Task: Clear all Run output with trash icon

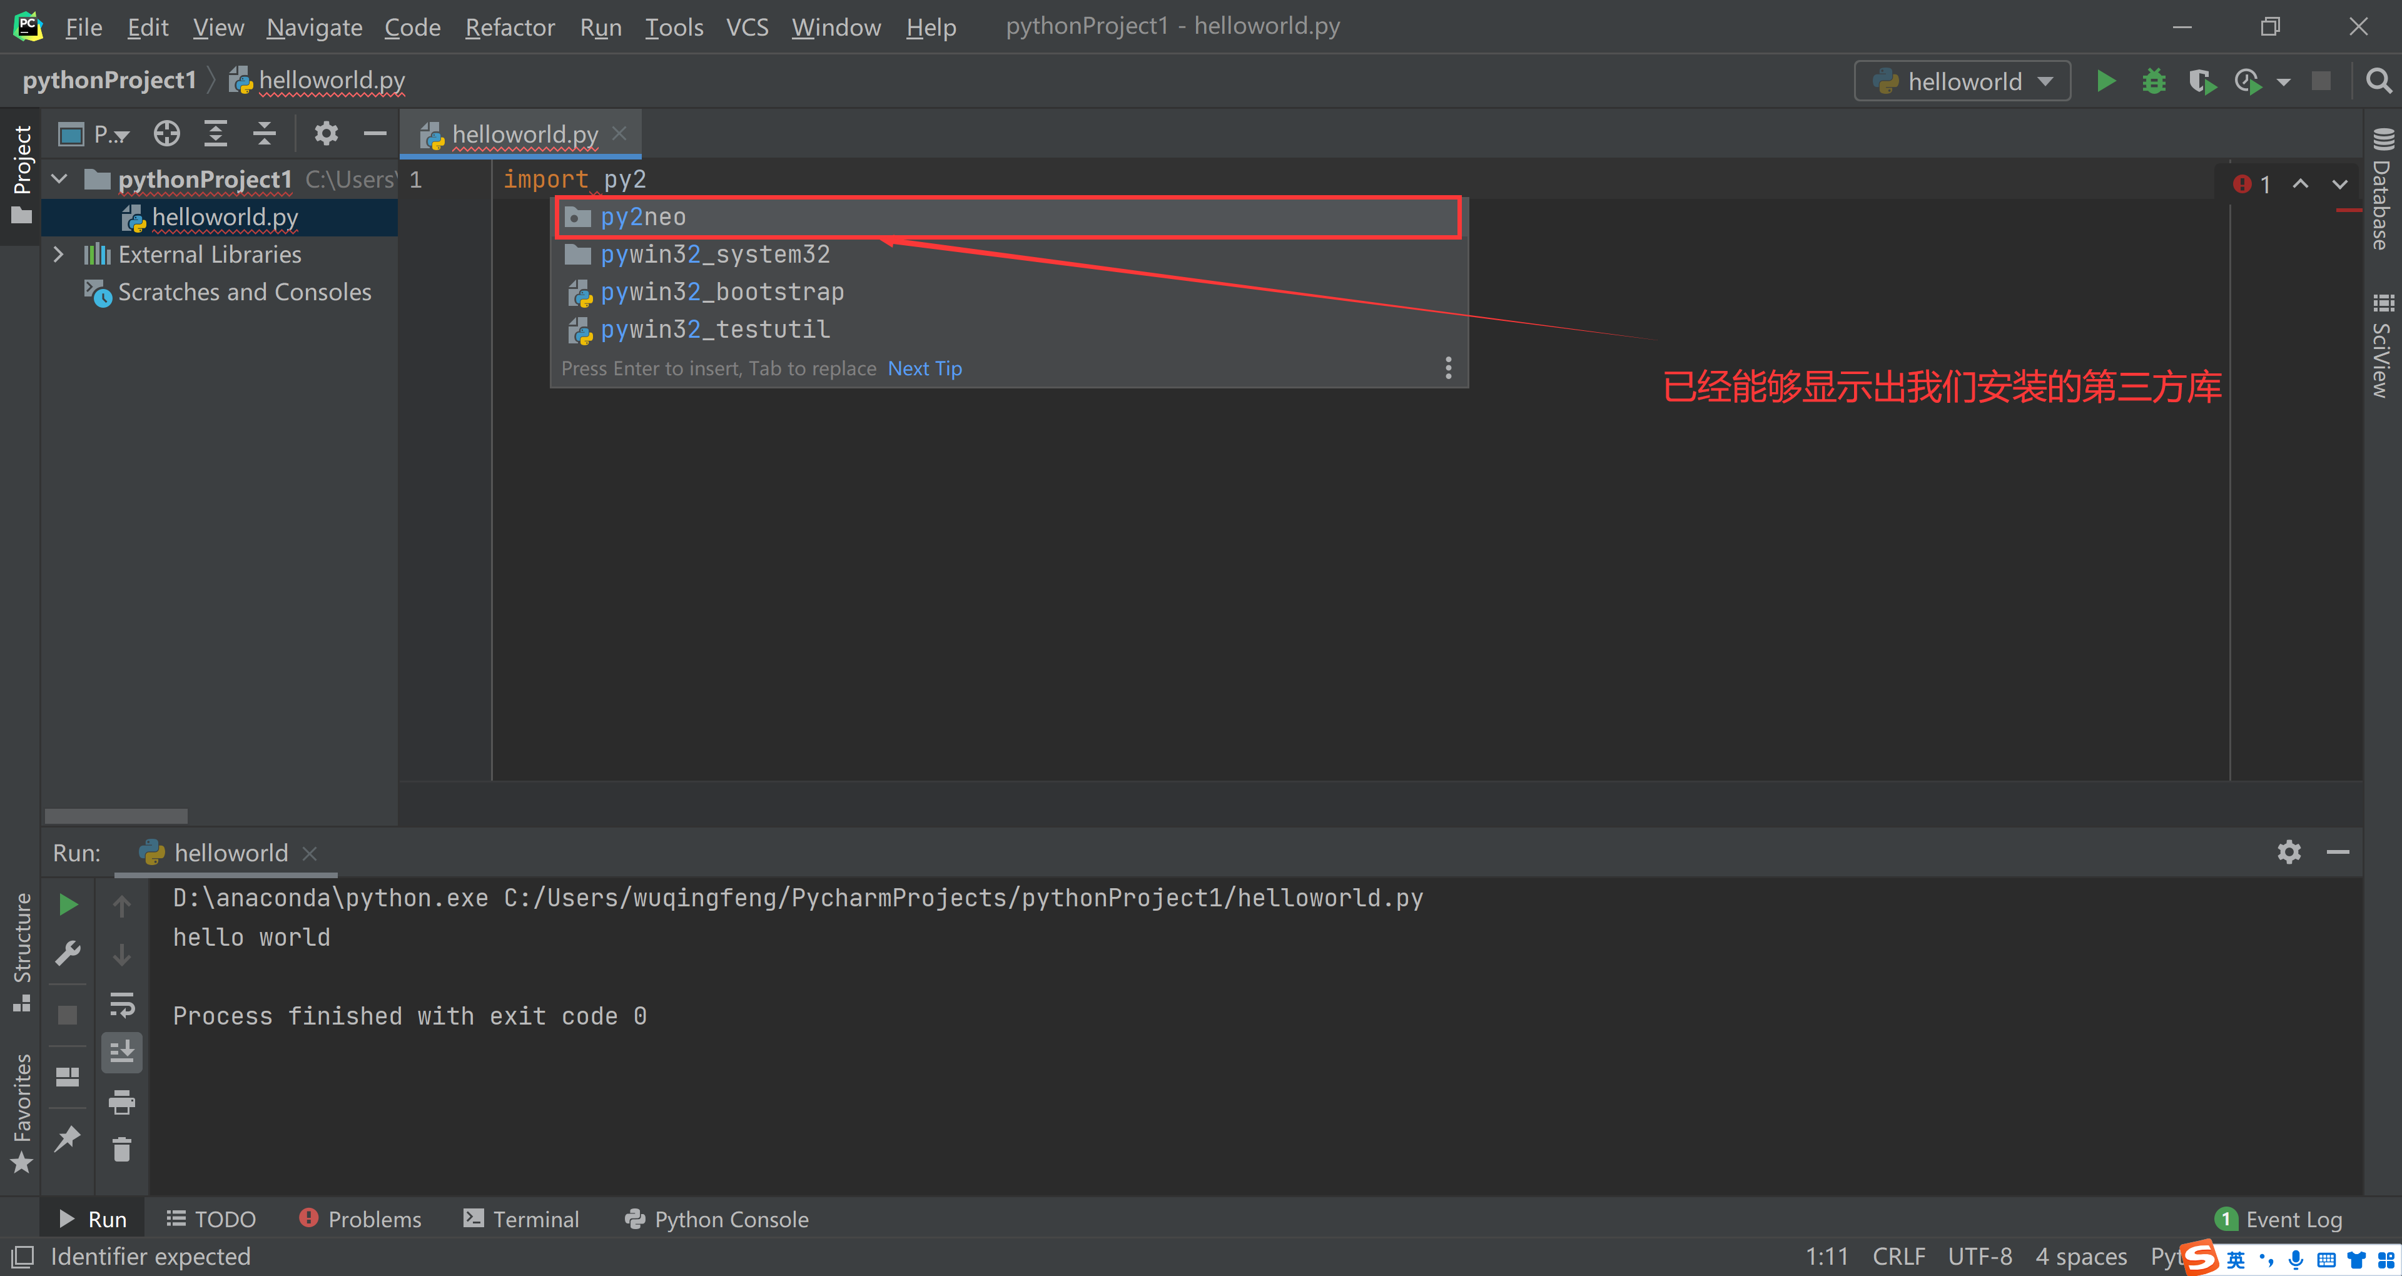Action: [x=121, y=1149]
